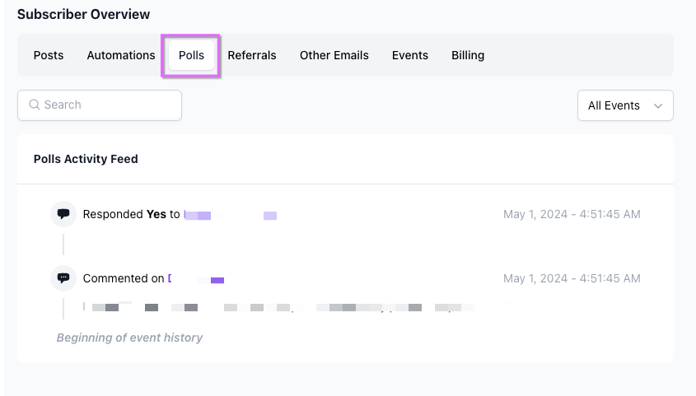
Task: Focus the Search input field
Action: [107, 105]
